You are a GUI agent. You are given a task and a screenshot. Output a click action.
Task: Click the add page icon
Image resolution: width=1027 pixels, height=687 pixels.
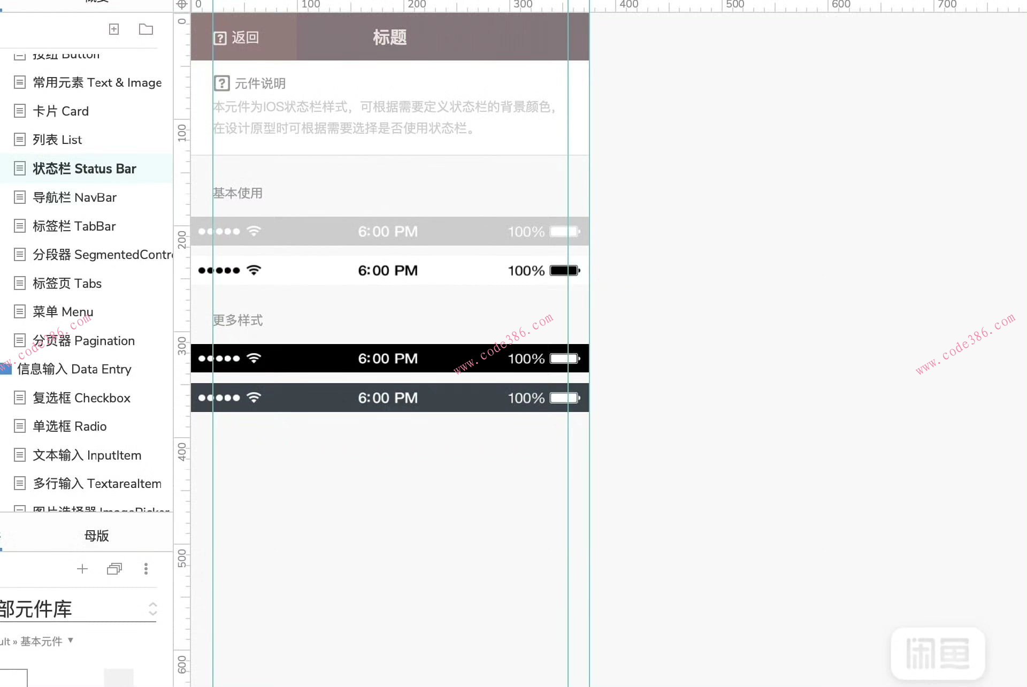114,29
